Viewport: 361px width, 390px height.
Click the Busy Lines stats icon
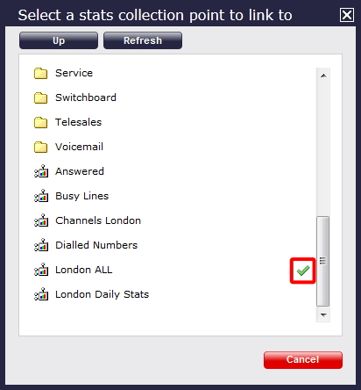pos(41,196)
